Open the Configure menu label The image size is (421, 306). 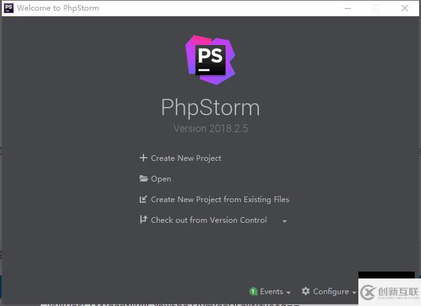[x=331, y=292]
